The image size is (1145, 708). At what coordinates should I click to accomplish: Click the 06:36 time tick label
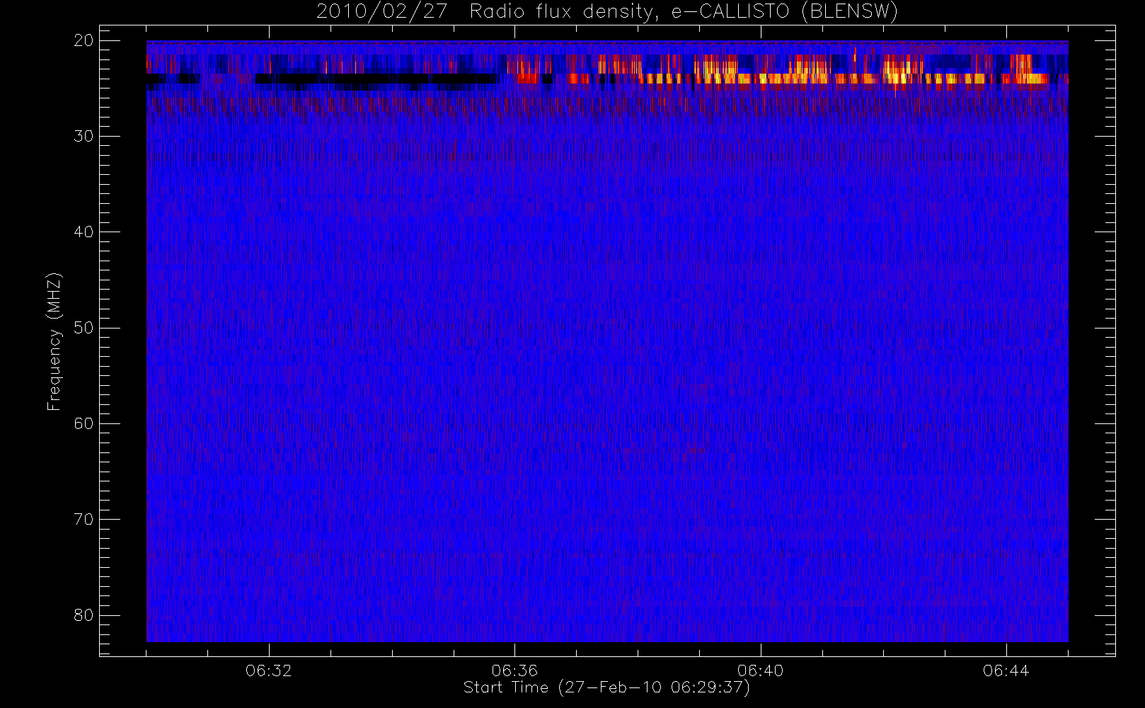(514, 670)
